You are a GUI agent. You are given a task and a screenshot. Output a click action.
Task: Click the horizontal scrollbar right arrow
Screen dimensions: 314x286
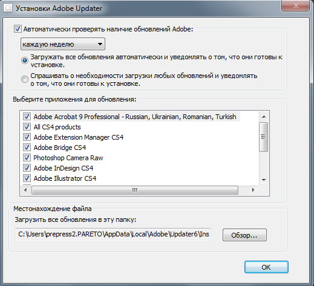(x=253, y=190)
